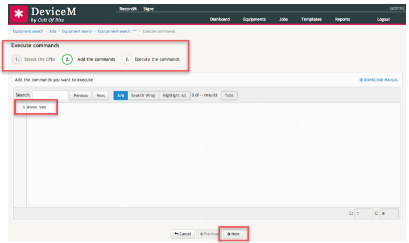Click the search Next button in toolbar
409x243 pixels.
tap(101, 95)
